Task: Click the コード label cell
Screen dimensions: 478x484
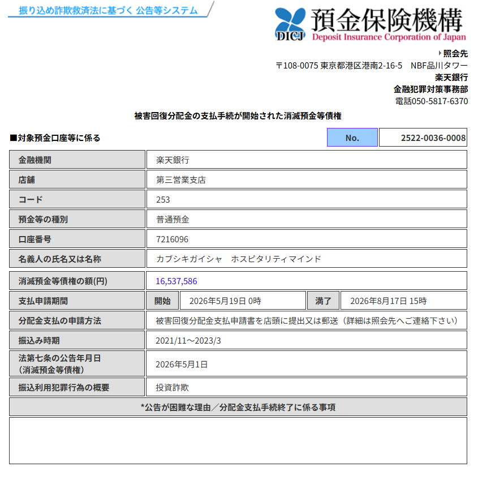Action: (x=77, y=199)
